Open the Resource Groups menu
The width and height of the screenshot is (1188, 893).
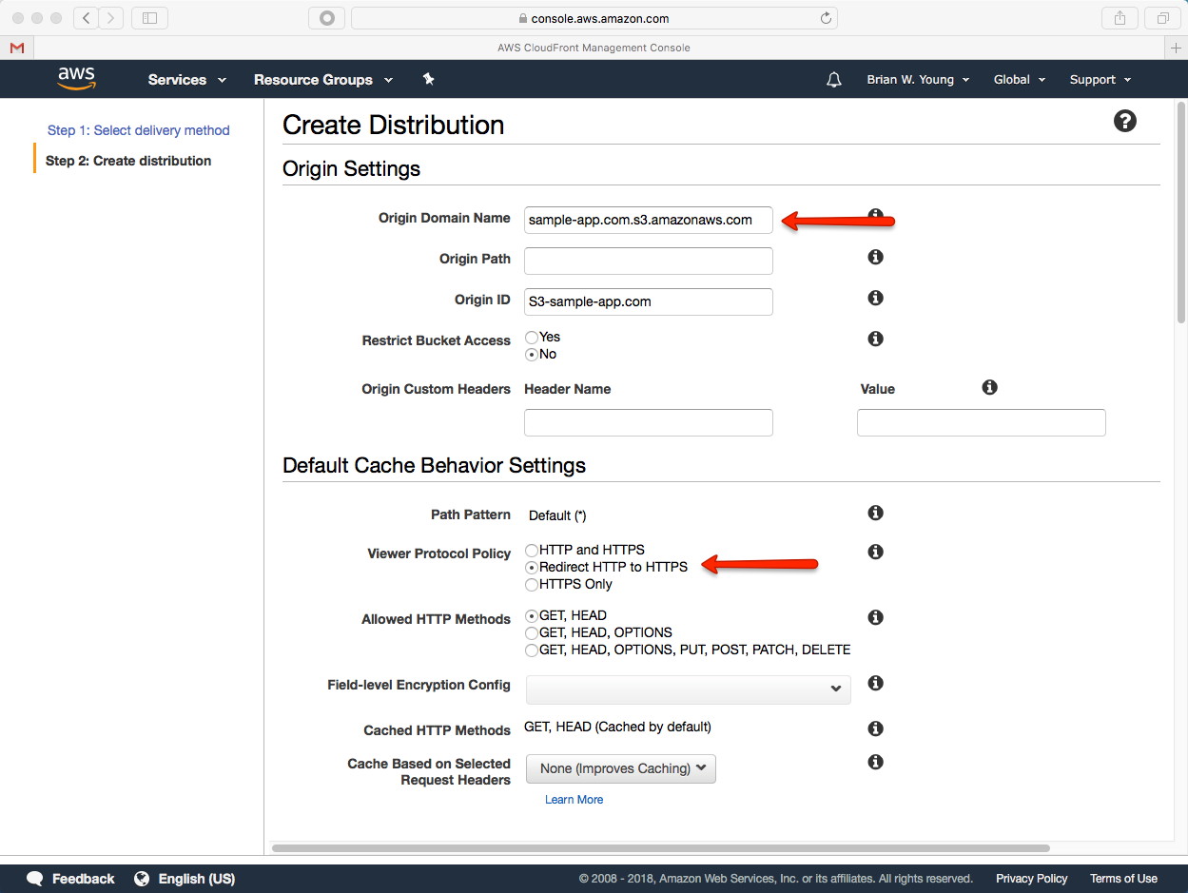pos(323,80)
